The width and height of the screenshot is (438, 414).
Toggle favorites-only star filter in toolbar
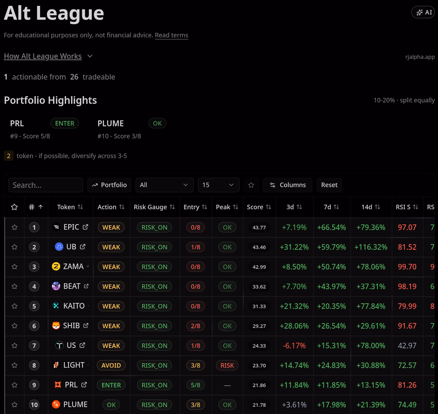251,185
